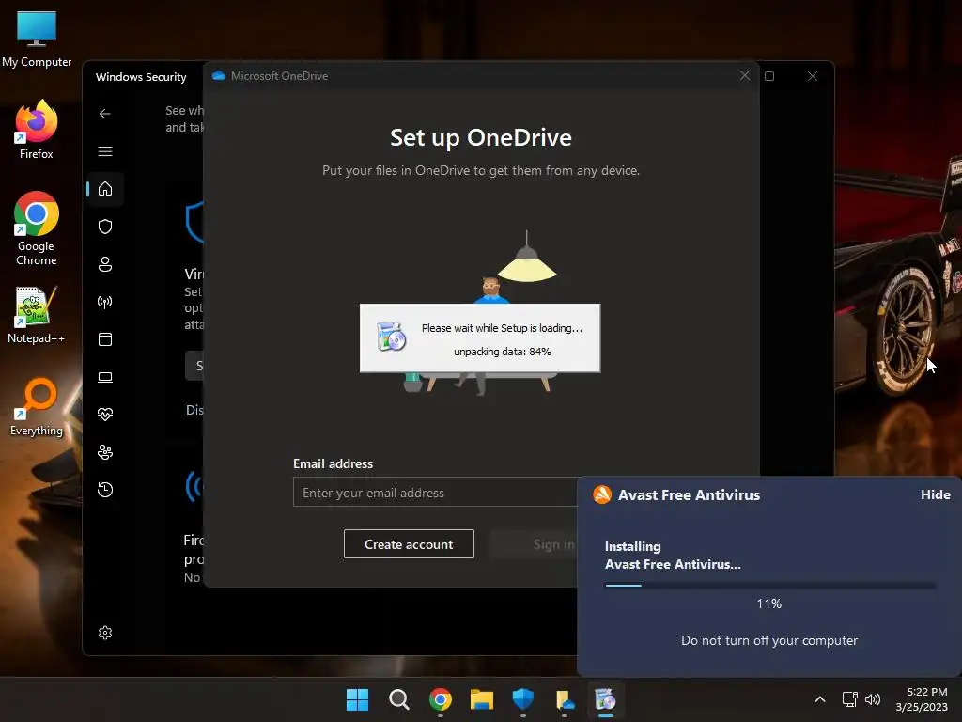The image size is (962, 722).
Task: Open the Windows Security hamburger menu
Action: tap(105, 151)
